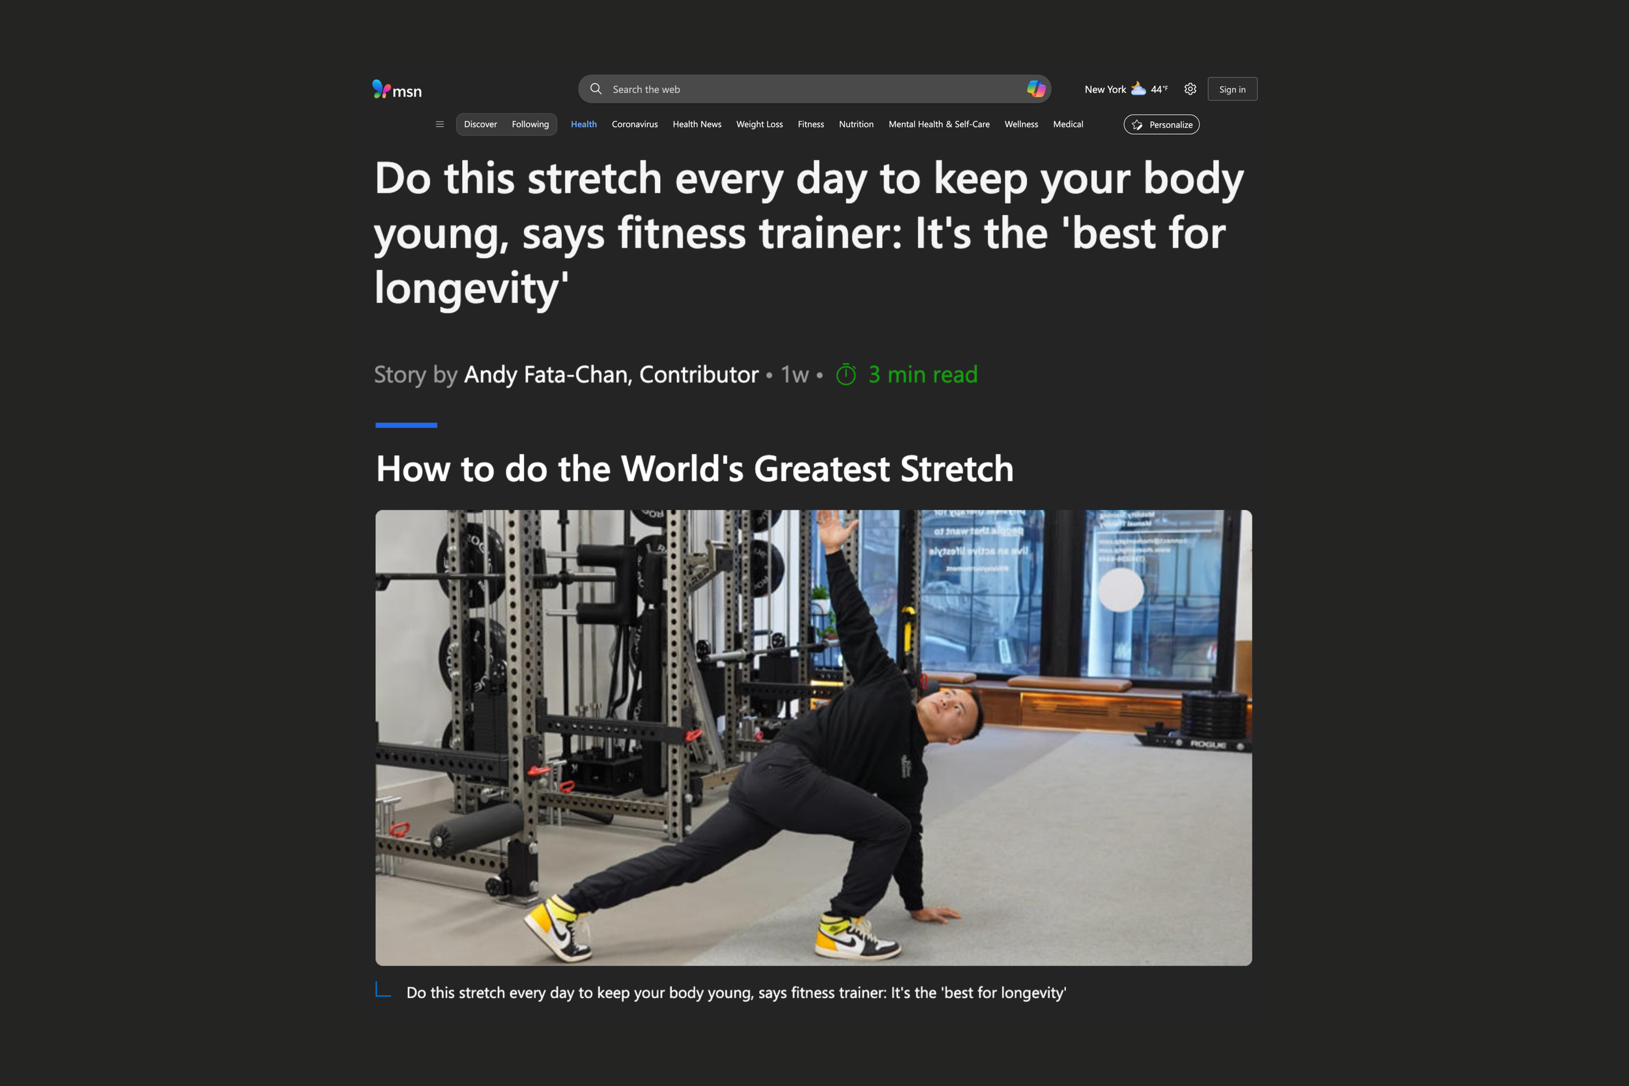Open settings via the gear icon
Image resolution: width=1629 pixels, height=1086 pixels.
pyautogui.click(x=1190, y=89)
